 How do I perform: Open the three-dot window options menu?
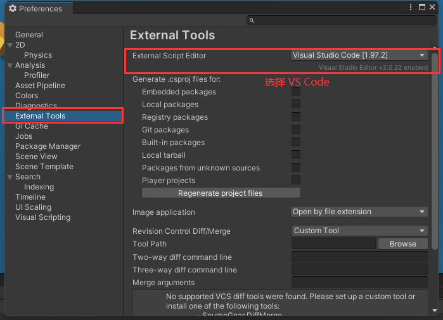click(411, 7)
